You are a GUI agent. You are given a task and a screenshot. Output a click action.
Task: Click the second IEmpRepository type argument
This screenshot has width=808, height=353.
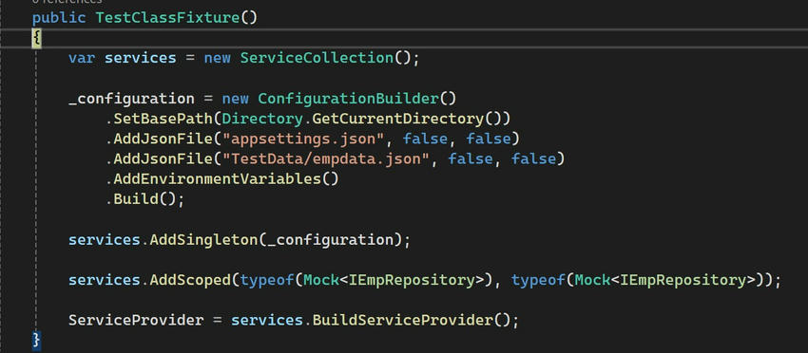pyautogui.click(x=683, y=280)
